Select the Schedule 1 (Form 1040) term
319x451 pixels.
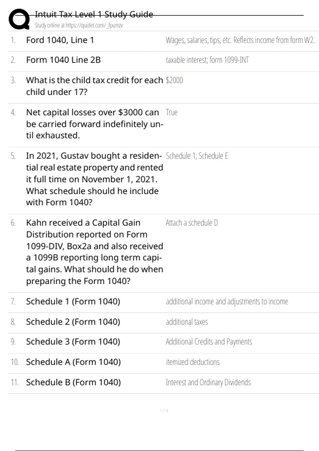point(73,302)
